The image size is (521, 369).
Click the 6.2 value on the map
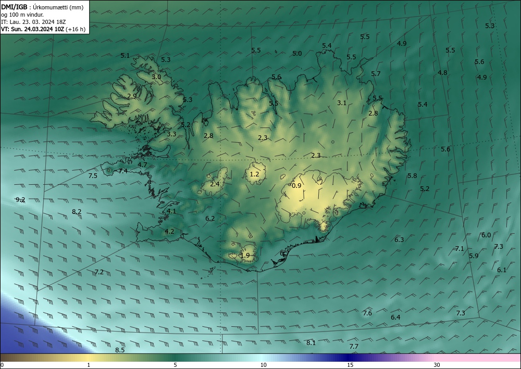[210, 219]
